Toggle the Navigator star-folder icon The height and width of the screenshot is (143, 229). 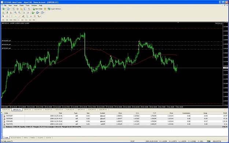21,9
